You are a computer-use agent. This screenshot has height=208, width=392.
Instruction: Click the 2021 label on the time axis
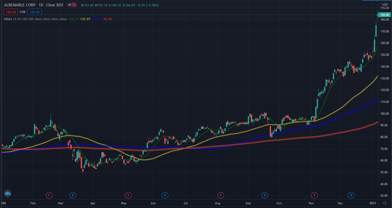372,203
